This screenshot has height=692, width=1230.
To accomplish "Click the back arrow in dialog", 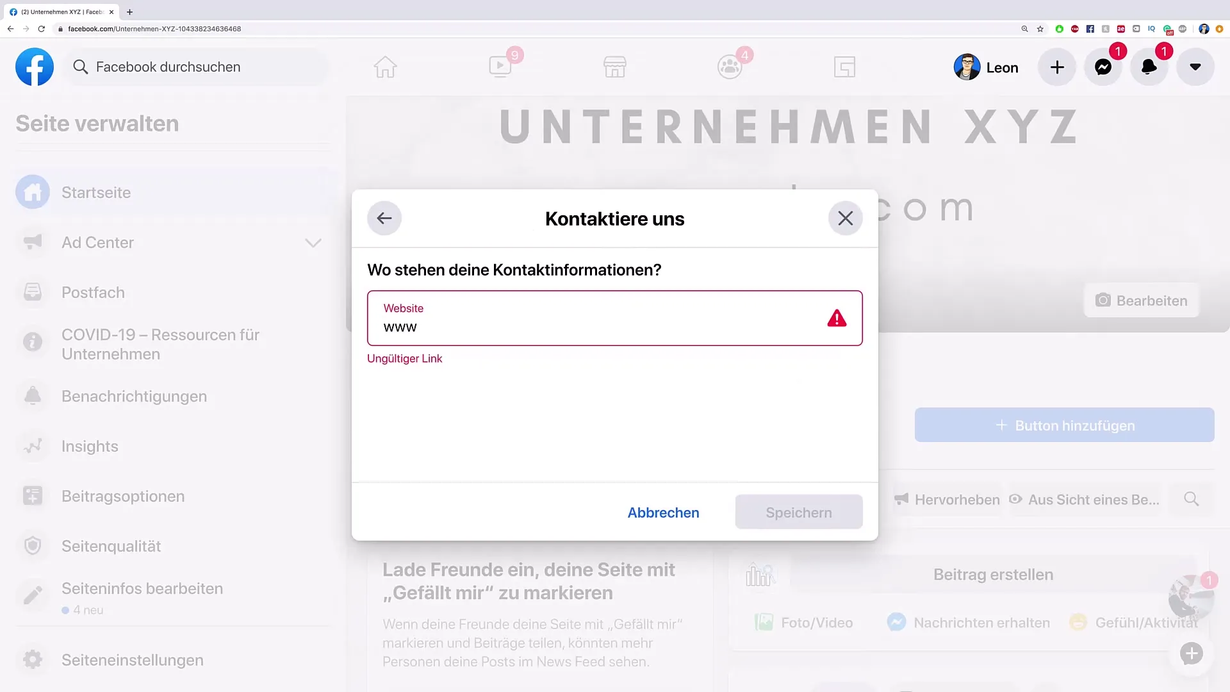I will [x=384, y=219].
